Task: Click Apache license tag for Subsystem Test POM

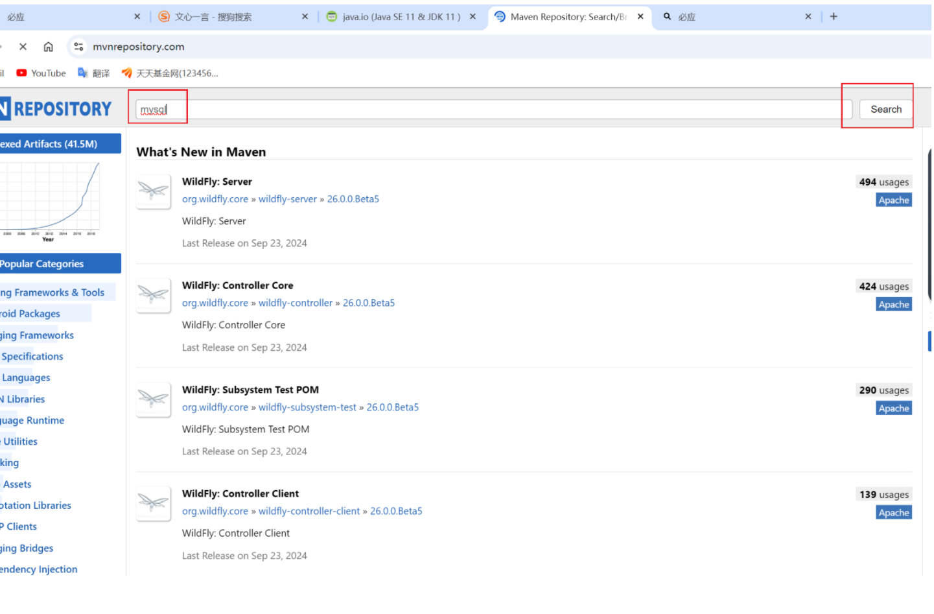Action: tap(894, 408)
